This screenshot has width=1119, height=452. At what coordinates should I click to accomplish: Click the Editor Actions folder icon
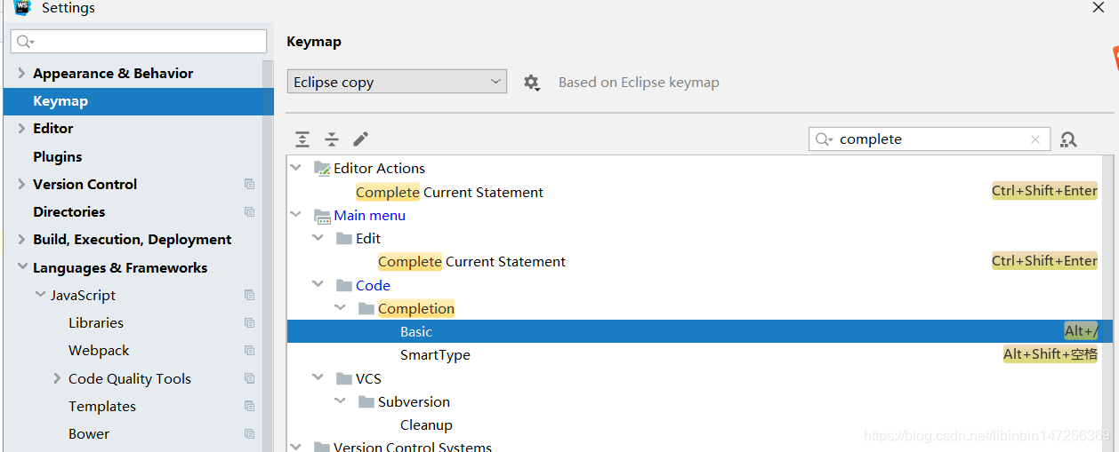322,168
